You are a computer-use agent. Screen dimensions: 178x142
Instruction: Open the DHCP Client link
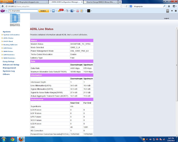pos(8,41)
